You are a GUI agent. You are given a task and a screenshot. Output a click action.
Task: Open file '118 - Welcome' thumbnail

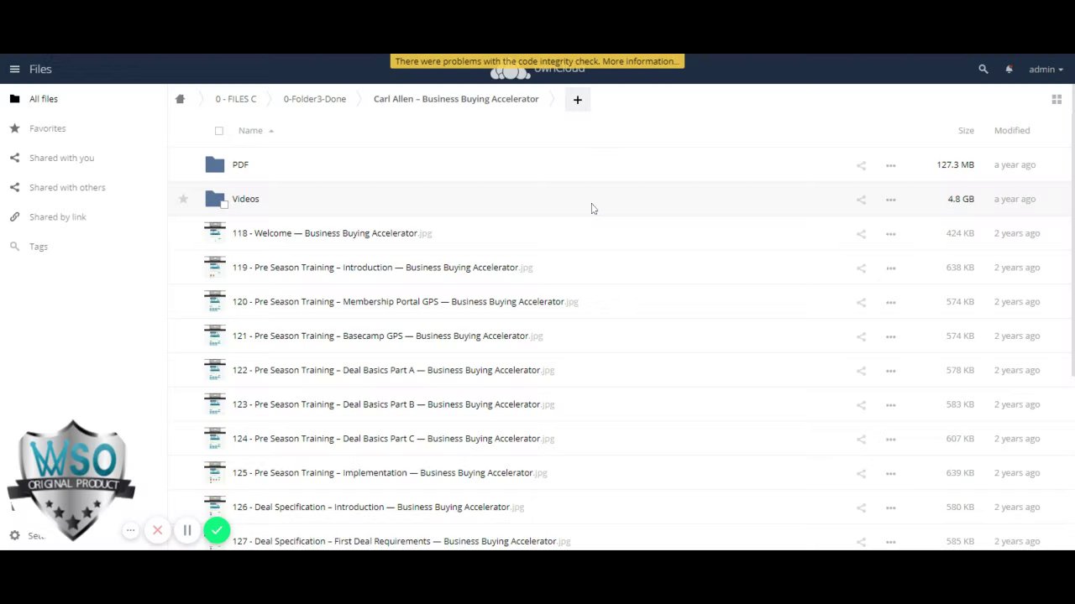[215, 233]
